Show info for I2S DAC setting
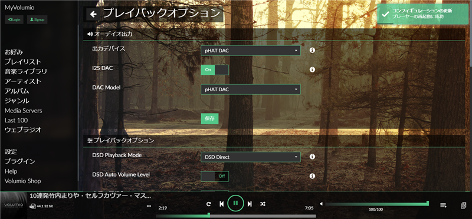The image size is (472, 219). coord(312,69)
